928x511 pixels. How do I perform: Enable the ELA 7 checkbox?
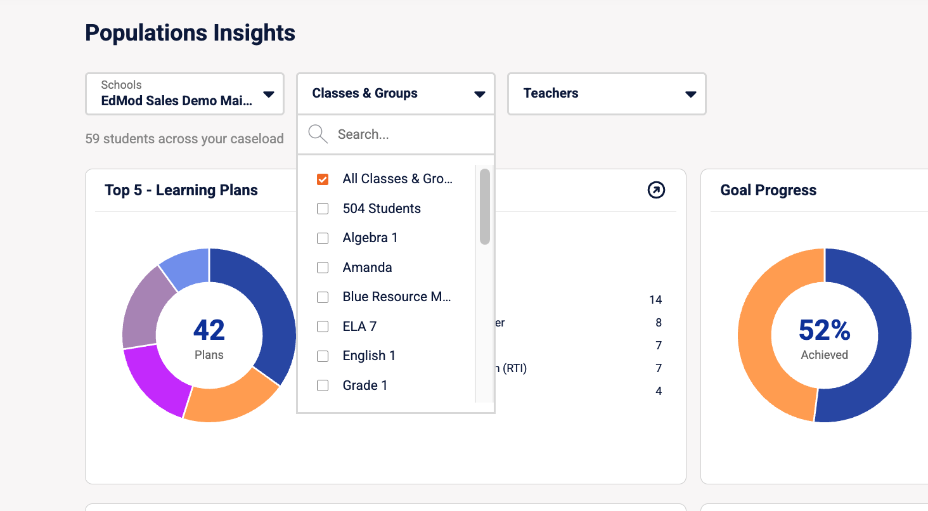[x=323, y=327]
